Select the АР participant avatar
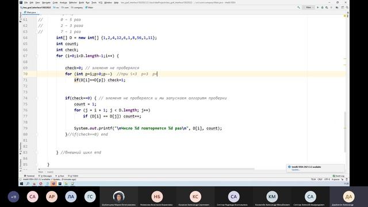This screenshot has height=207, width=368. click(52, 197)
